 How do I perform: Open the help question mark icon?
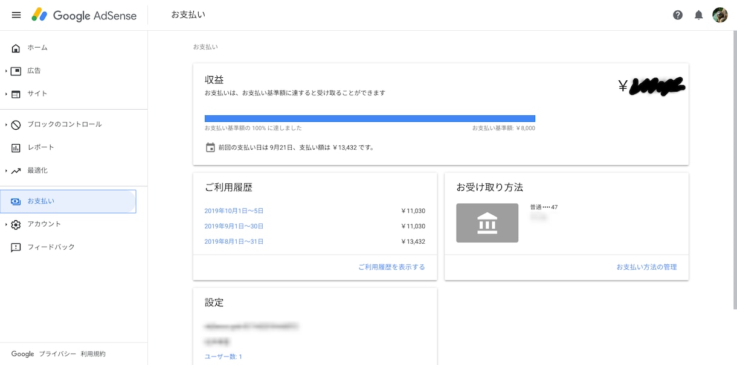(x=678, y=15)
